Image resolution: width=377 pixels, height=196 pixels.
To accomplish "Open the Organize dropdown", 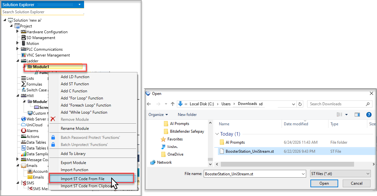I will pos(158,115).
